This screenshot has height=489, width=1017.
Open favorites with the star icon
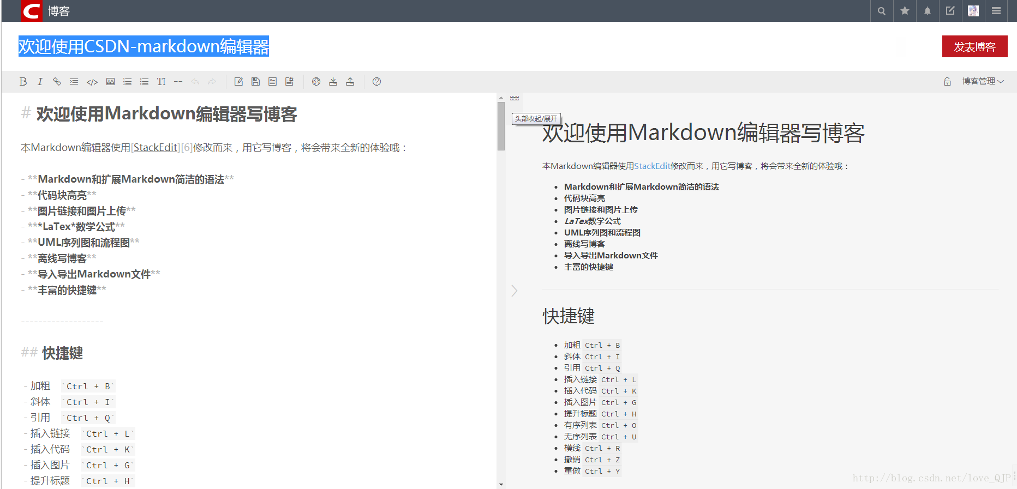tap(905, 11)
